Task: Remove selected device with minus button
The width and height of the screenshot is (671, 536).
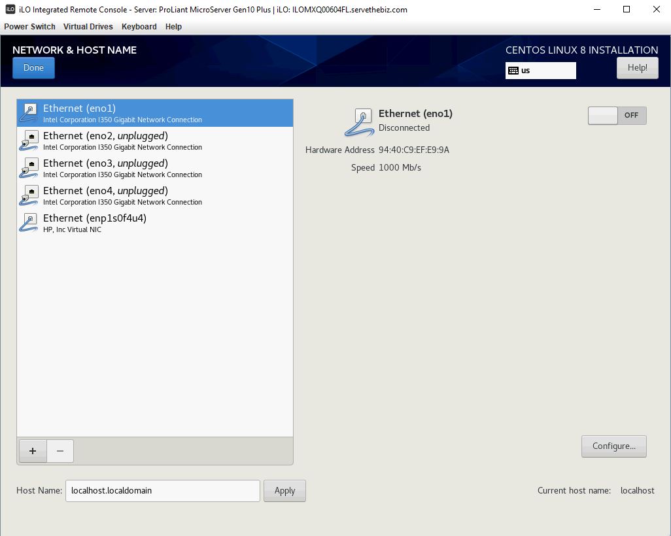Action: click(60, 451)
